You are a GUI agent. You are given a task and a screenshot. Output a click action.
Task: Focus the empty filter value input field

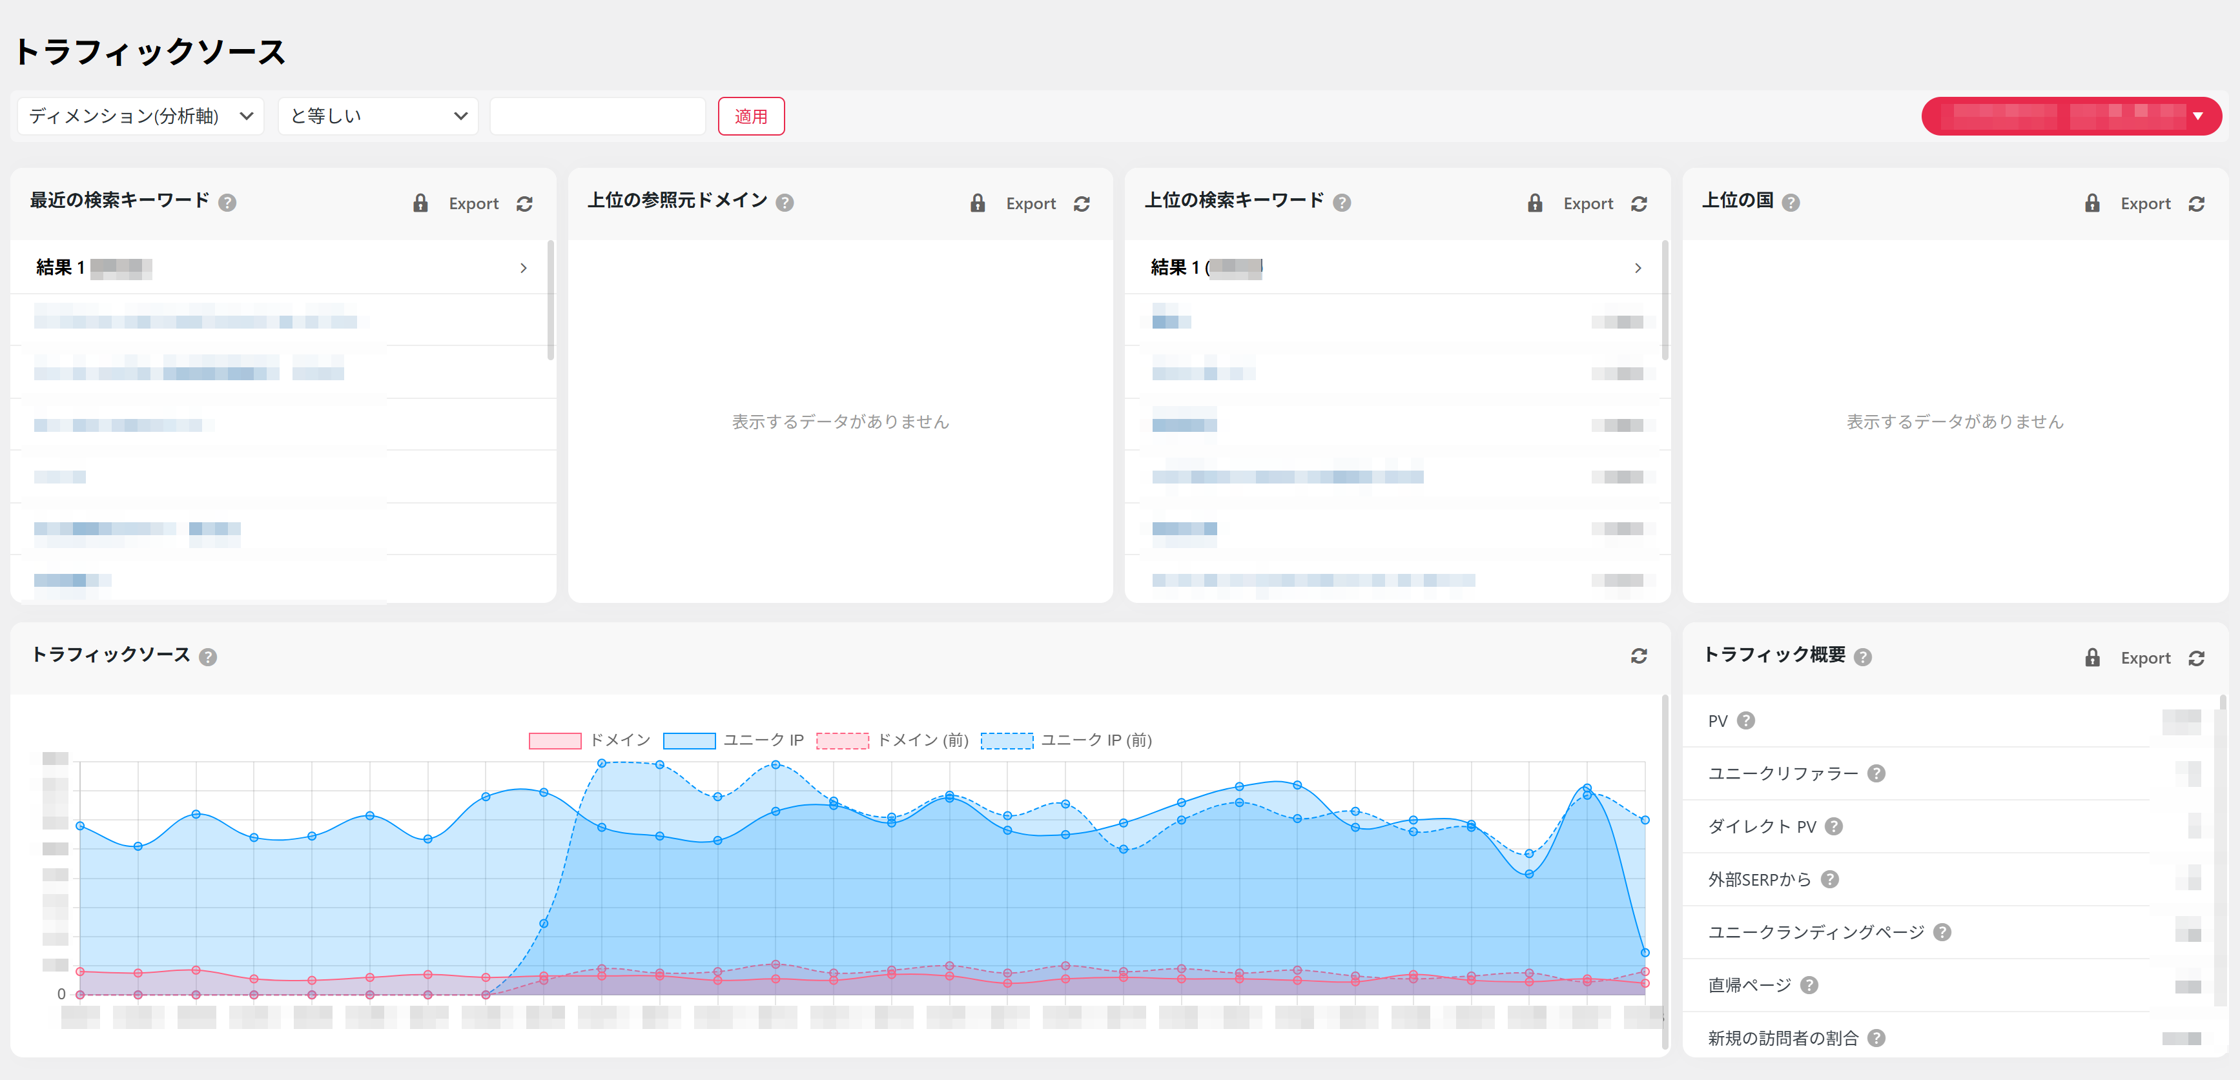click(x=597, y=117)
